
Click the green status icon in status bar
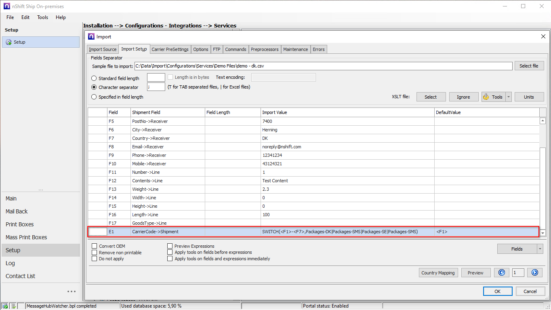tap(5, 306)
